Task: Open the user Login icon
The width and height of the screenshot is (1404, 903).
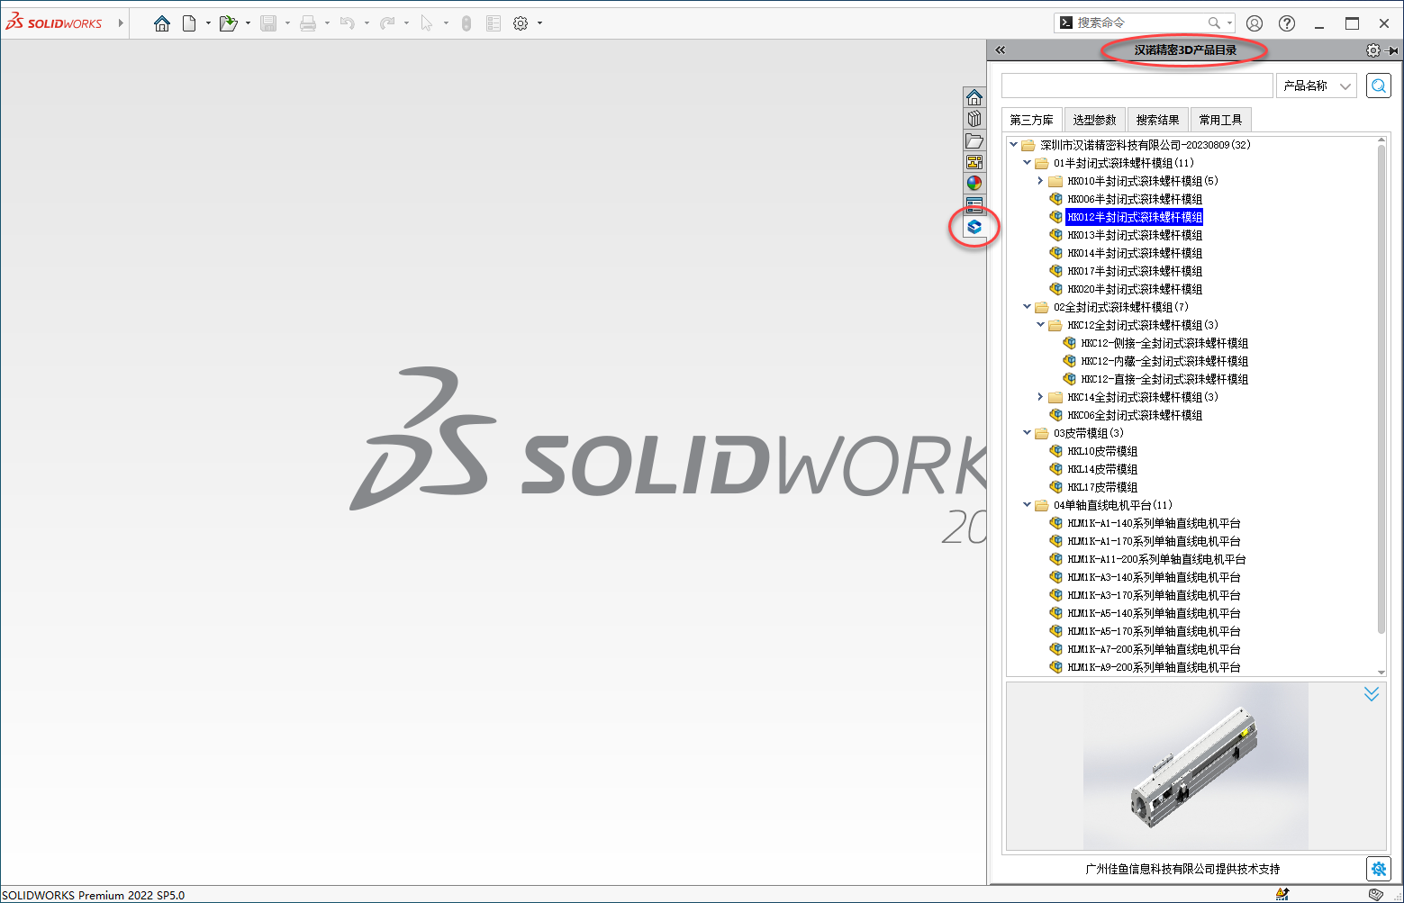Action: click(x=1255, y=23)
